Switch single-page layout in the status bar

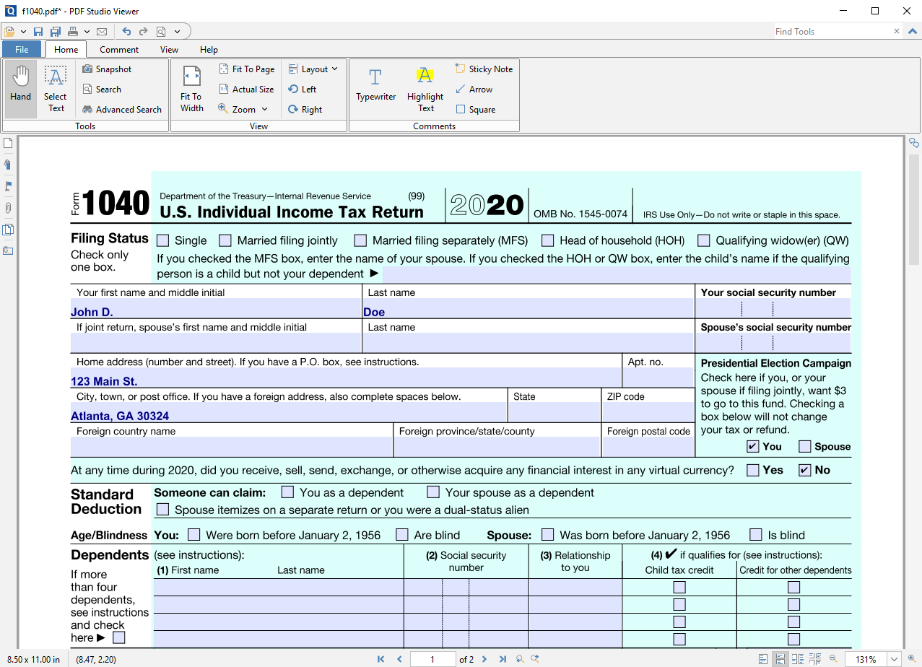coord(763,659)
